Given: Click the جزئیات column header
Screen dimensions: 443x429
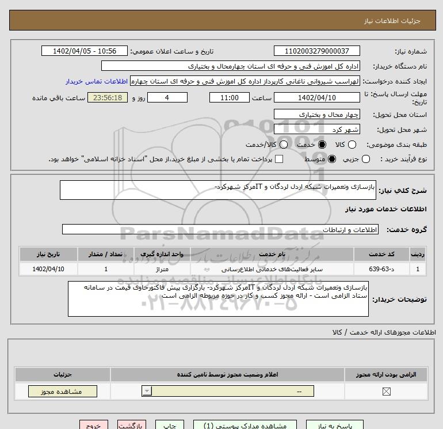Looking at the screenshot, I should coord(63,375).
